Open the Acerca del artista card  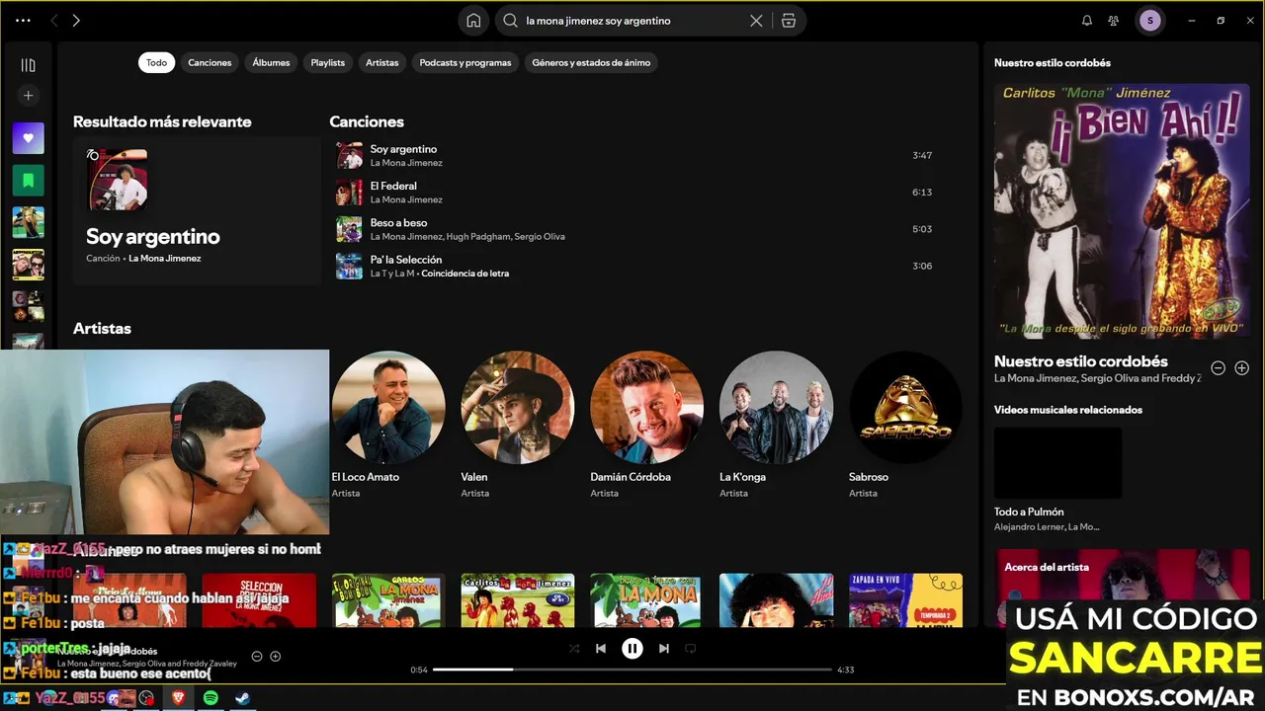1122,575
